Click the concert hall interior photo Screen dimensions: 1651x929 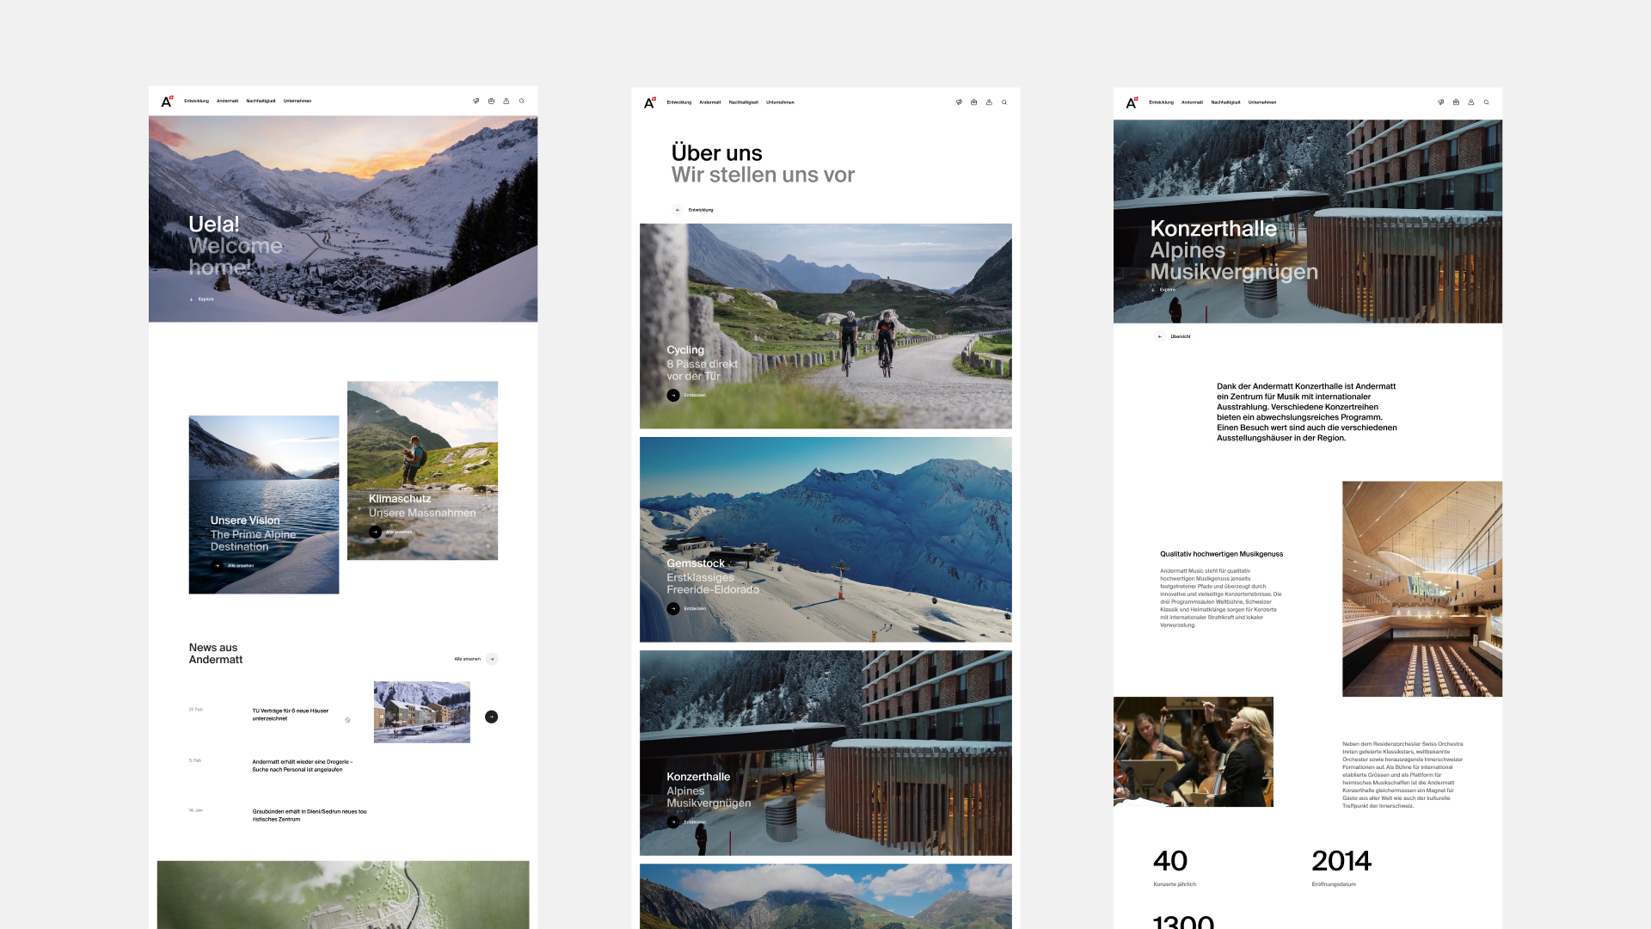(1421, 588)
